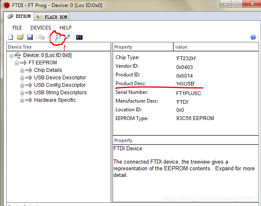This screenshot has height=206, width=261.
Task: Expand the Chip Details node
Action: click(x=22, y=71)
